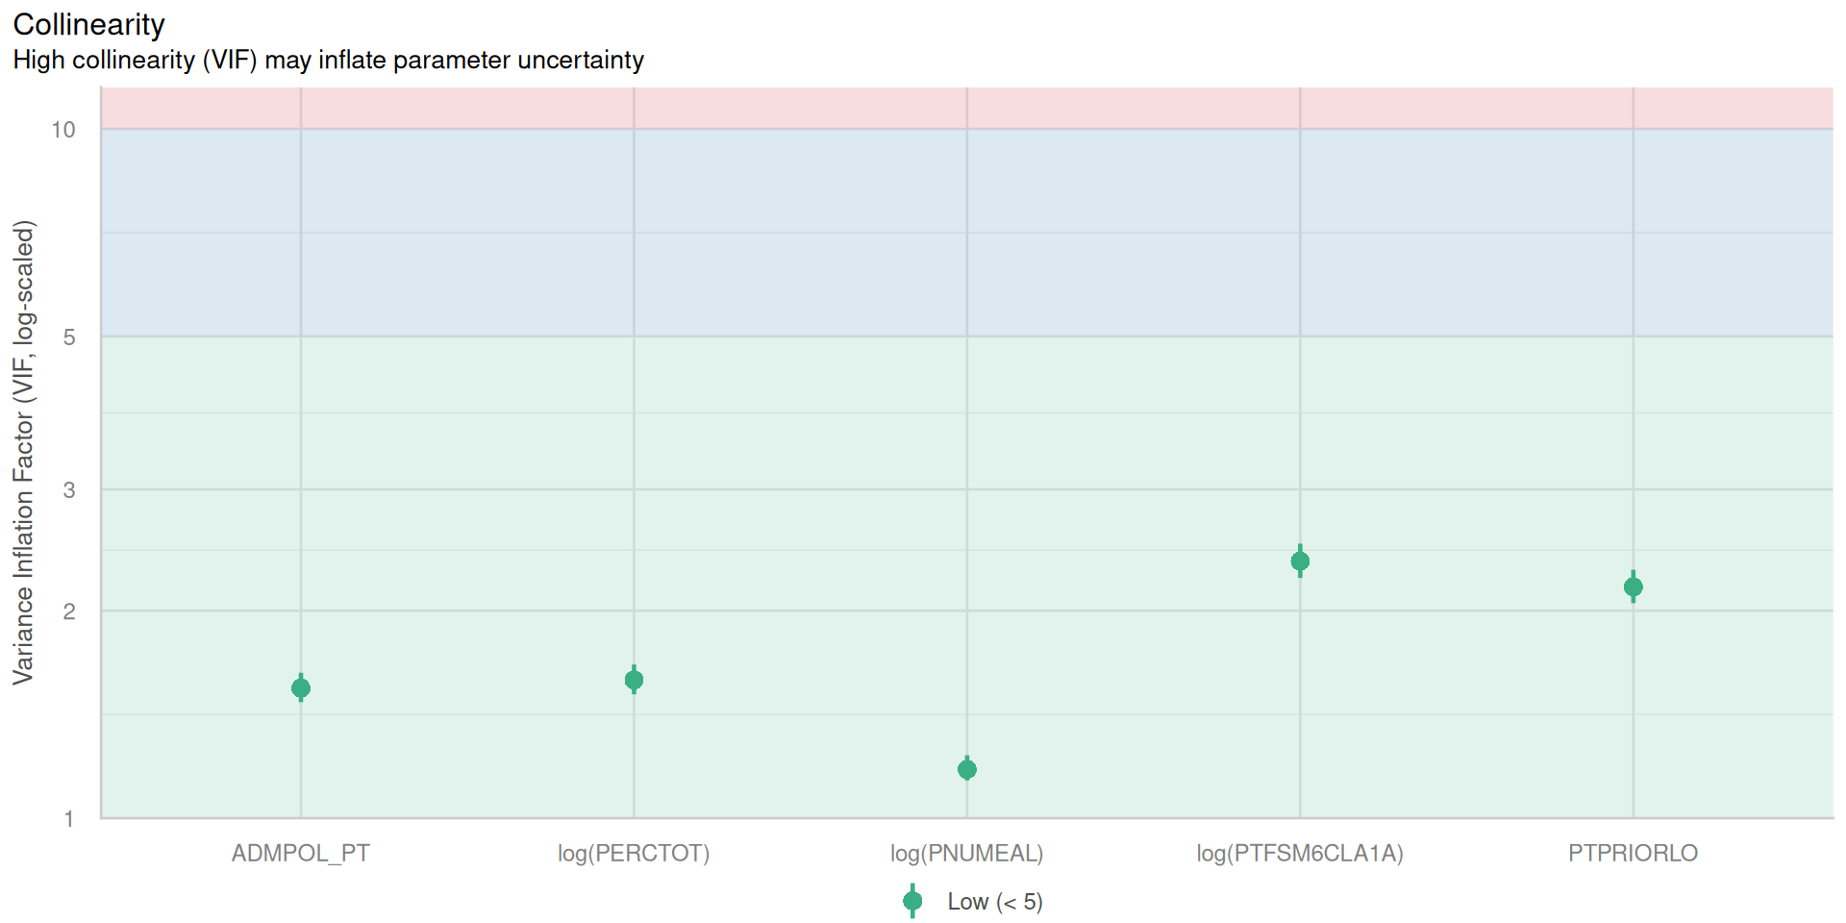The height and width of the screenshot is (923, 1846).
Task: Select the PTPRIORLO x-axis label
Action: tap(1633, 853)
